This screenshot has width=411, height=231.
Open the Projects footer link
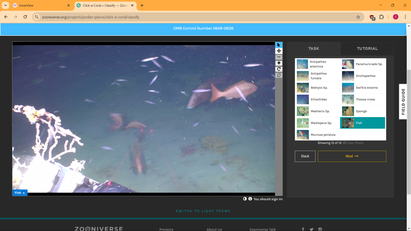pos(166,229)
